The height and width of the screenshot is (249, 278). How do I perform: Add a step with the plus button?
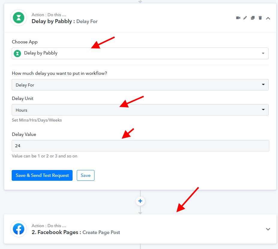(140, 201)
